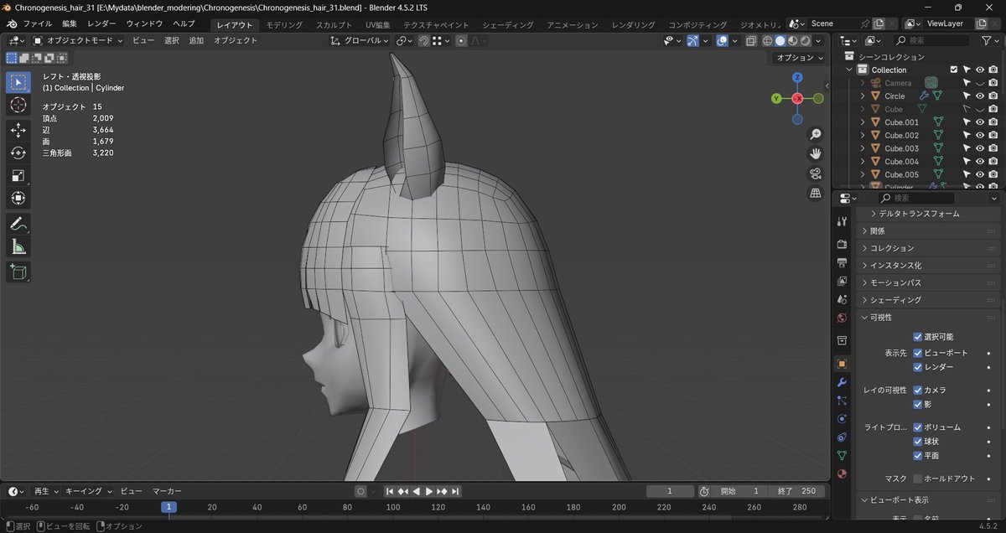Image resolution: width=1006 pixels, height=533 pixels.
Task: Toggle snapping magnet in header
Action: click(x=424, y=40)
